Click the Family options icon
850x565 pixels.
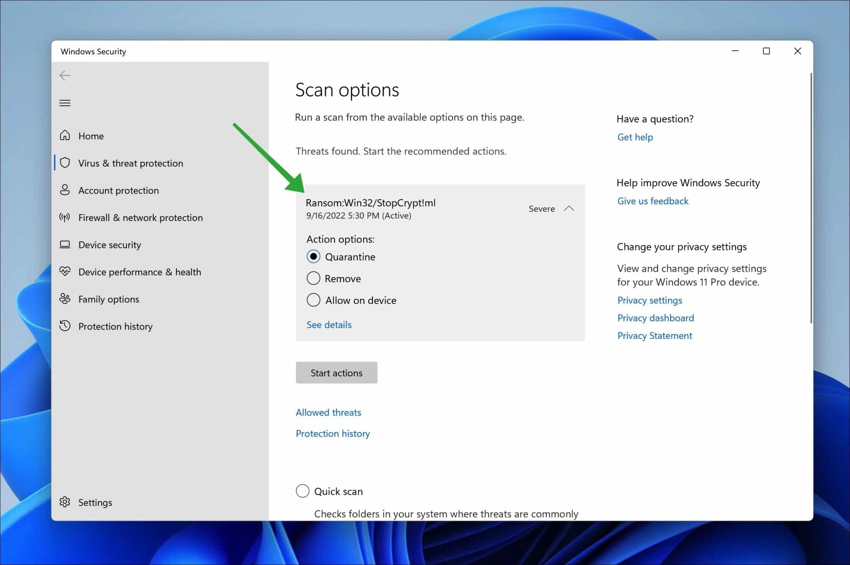click(65, 299)
